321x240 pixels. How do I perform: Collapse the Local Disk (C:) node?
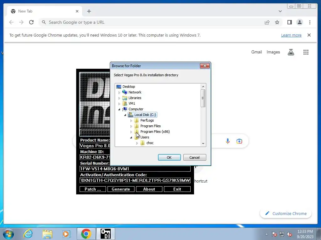[x=125, y=115]
